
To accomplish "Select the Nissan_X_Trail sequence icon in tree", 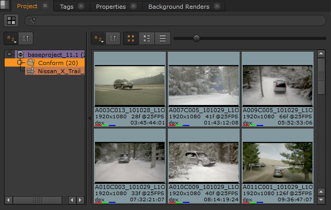I will pos(31,71).
